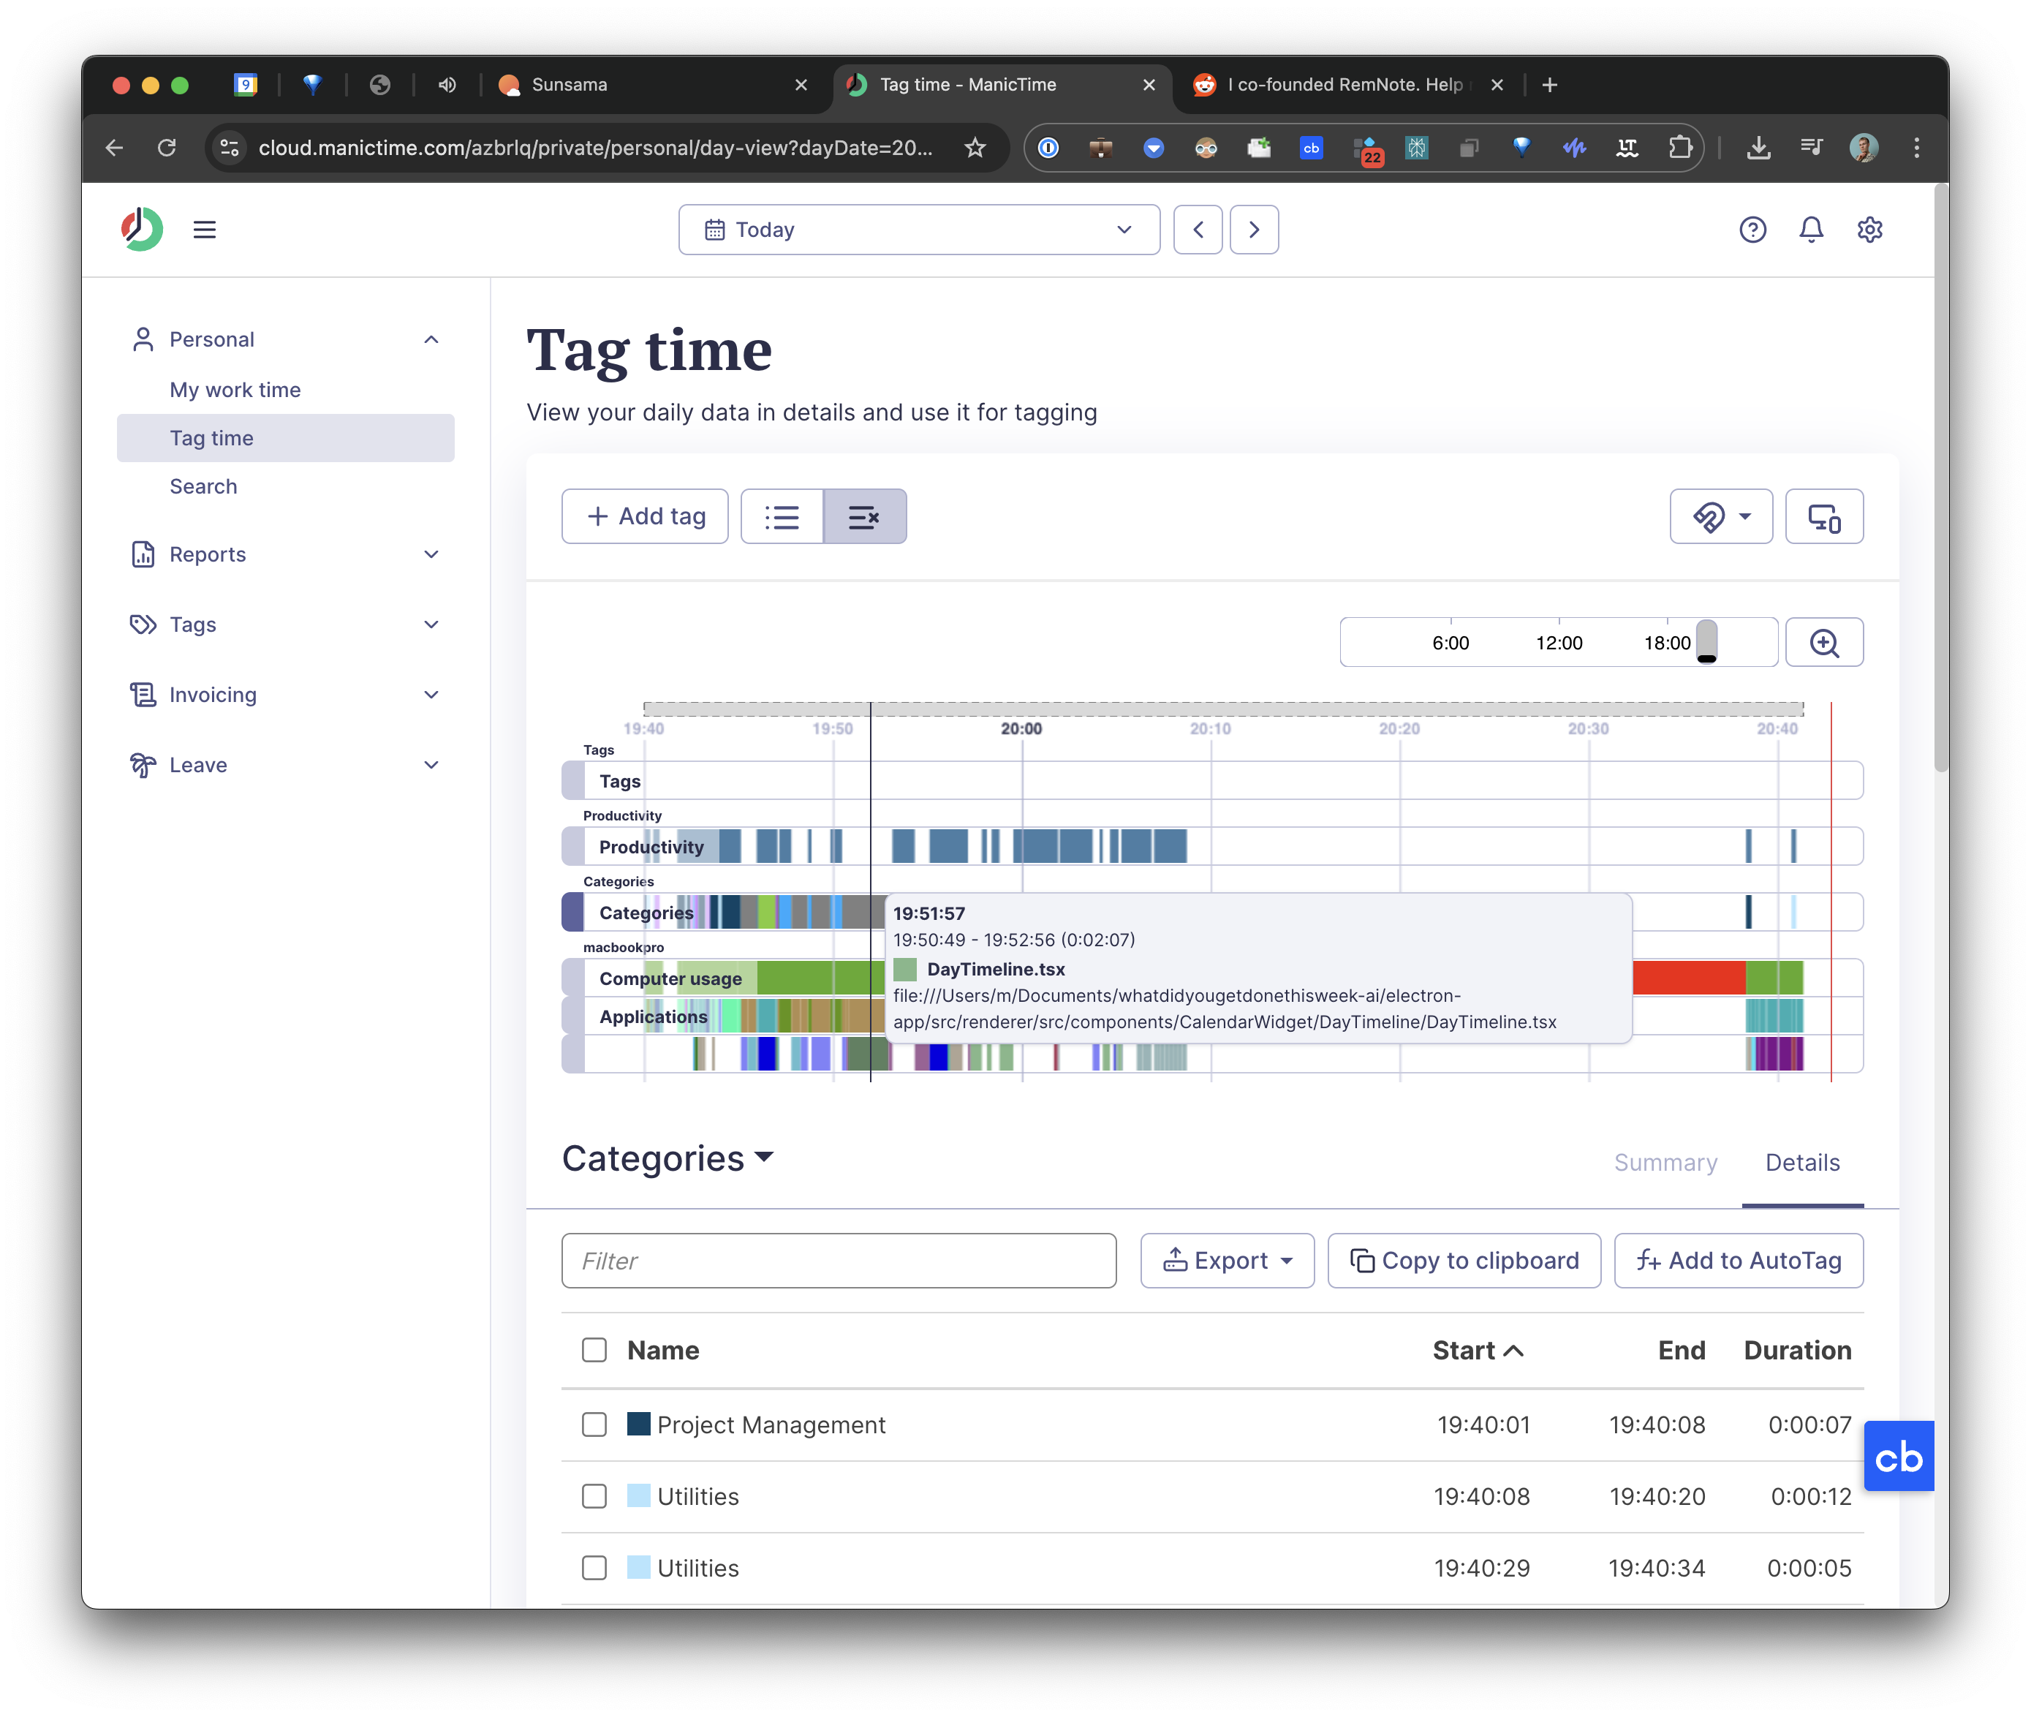
Task: Open the Export dropdown menu
Action: click(1226, 1261)
